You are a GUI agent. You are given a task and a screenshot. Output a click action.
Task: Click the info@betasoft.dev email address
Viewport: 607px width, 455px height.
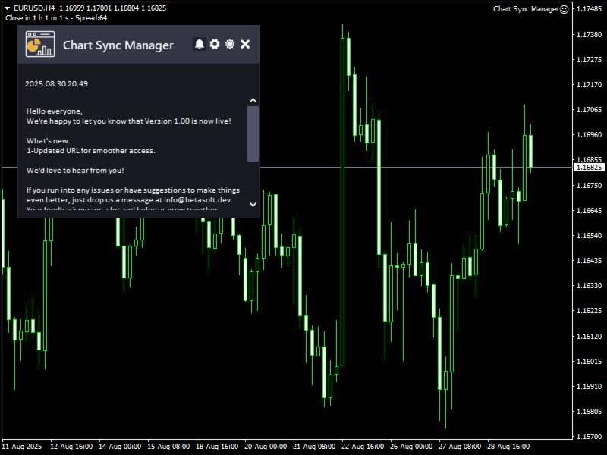[x=198, y=200]
